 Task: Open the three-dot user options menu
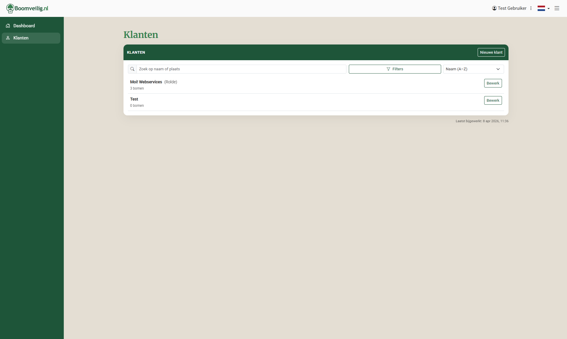click(531, 8)
